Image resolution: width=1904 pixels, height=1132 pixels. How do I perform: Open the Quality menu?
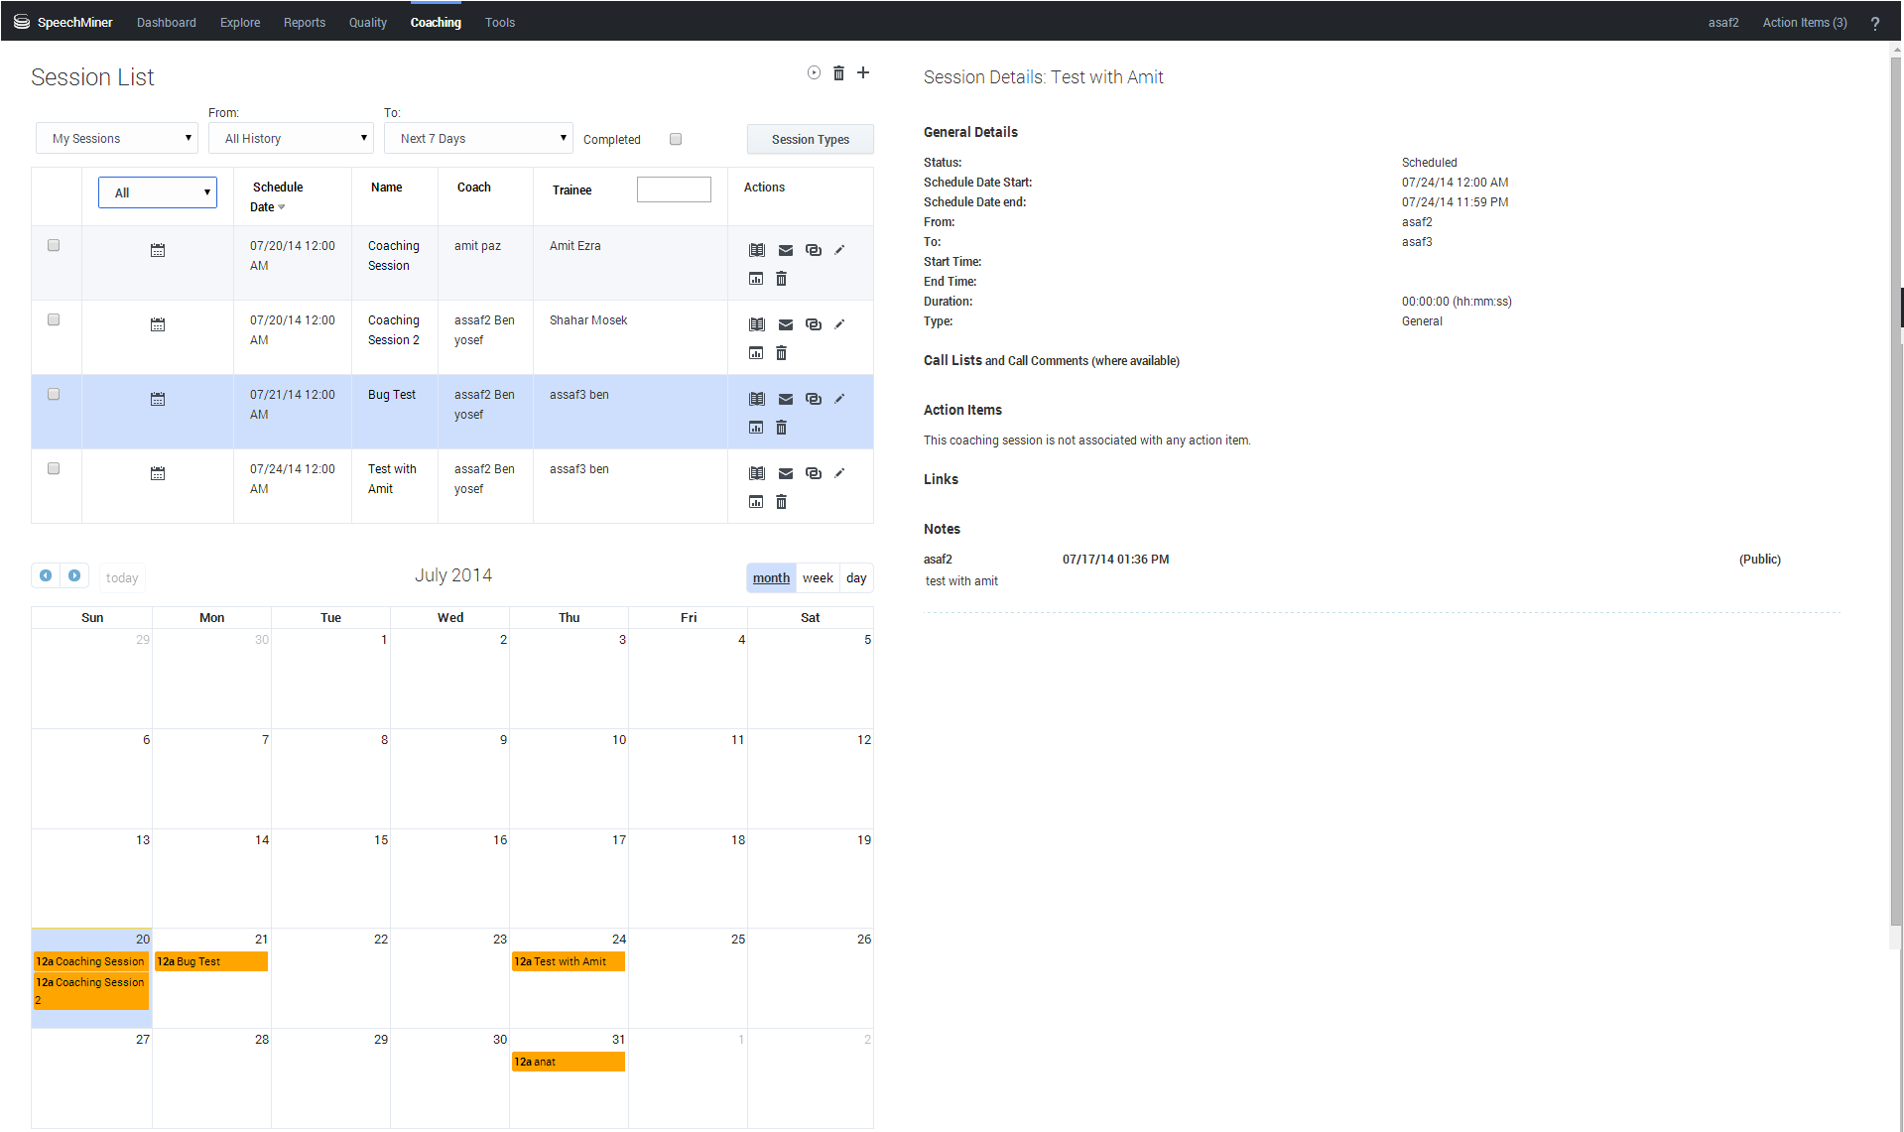(x=367, y=22)
